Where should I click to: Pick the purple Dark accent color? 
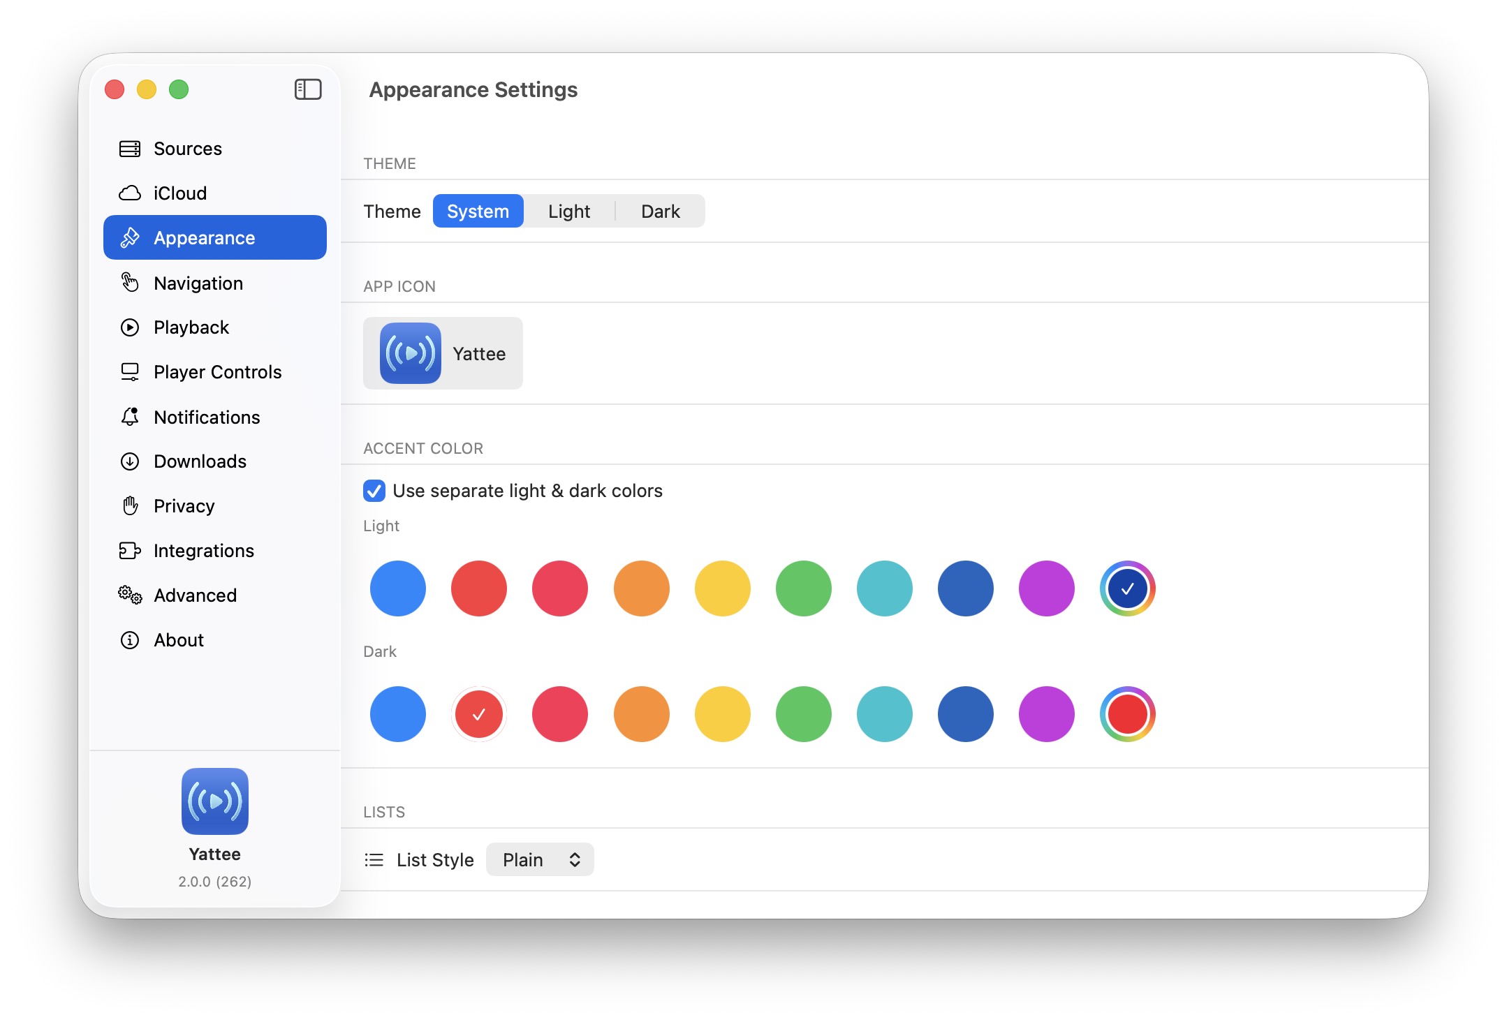coord(1047,714)
